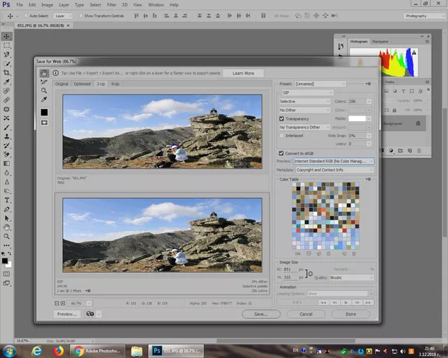The width and height of the screenshot is (448, 358).
Task: Toggle slices visibility icon in dialog
Action: coord(44,123)
